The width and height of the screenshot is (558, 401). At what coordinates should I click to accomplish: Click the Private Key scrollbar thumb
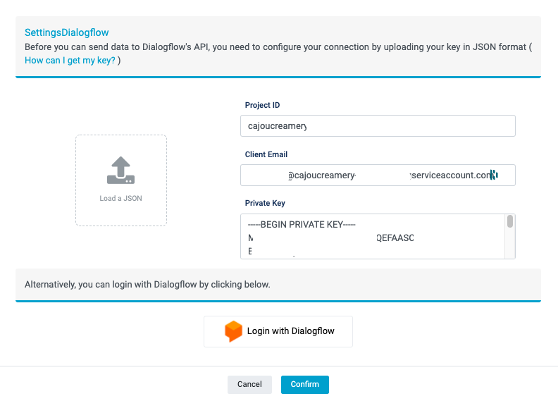(510, 221)
